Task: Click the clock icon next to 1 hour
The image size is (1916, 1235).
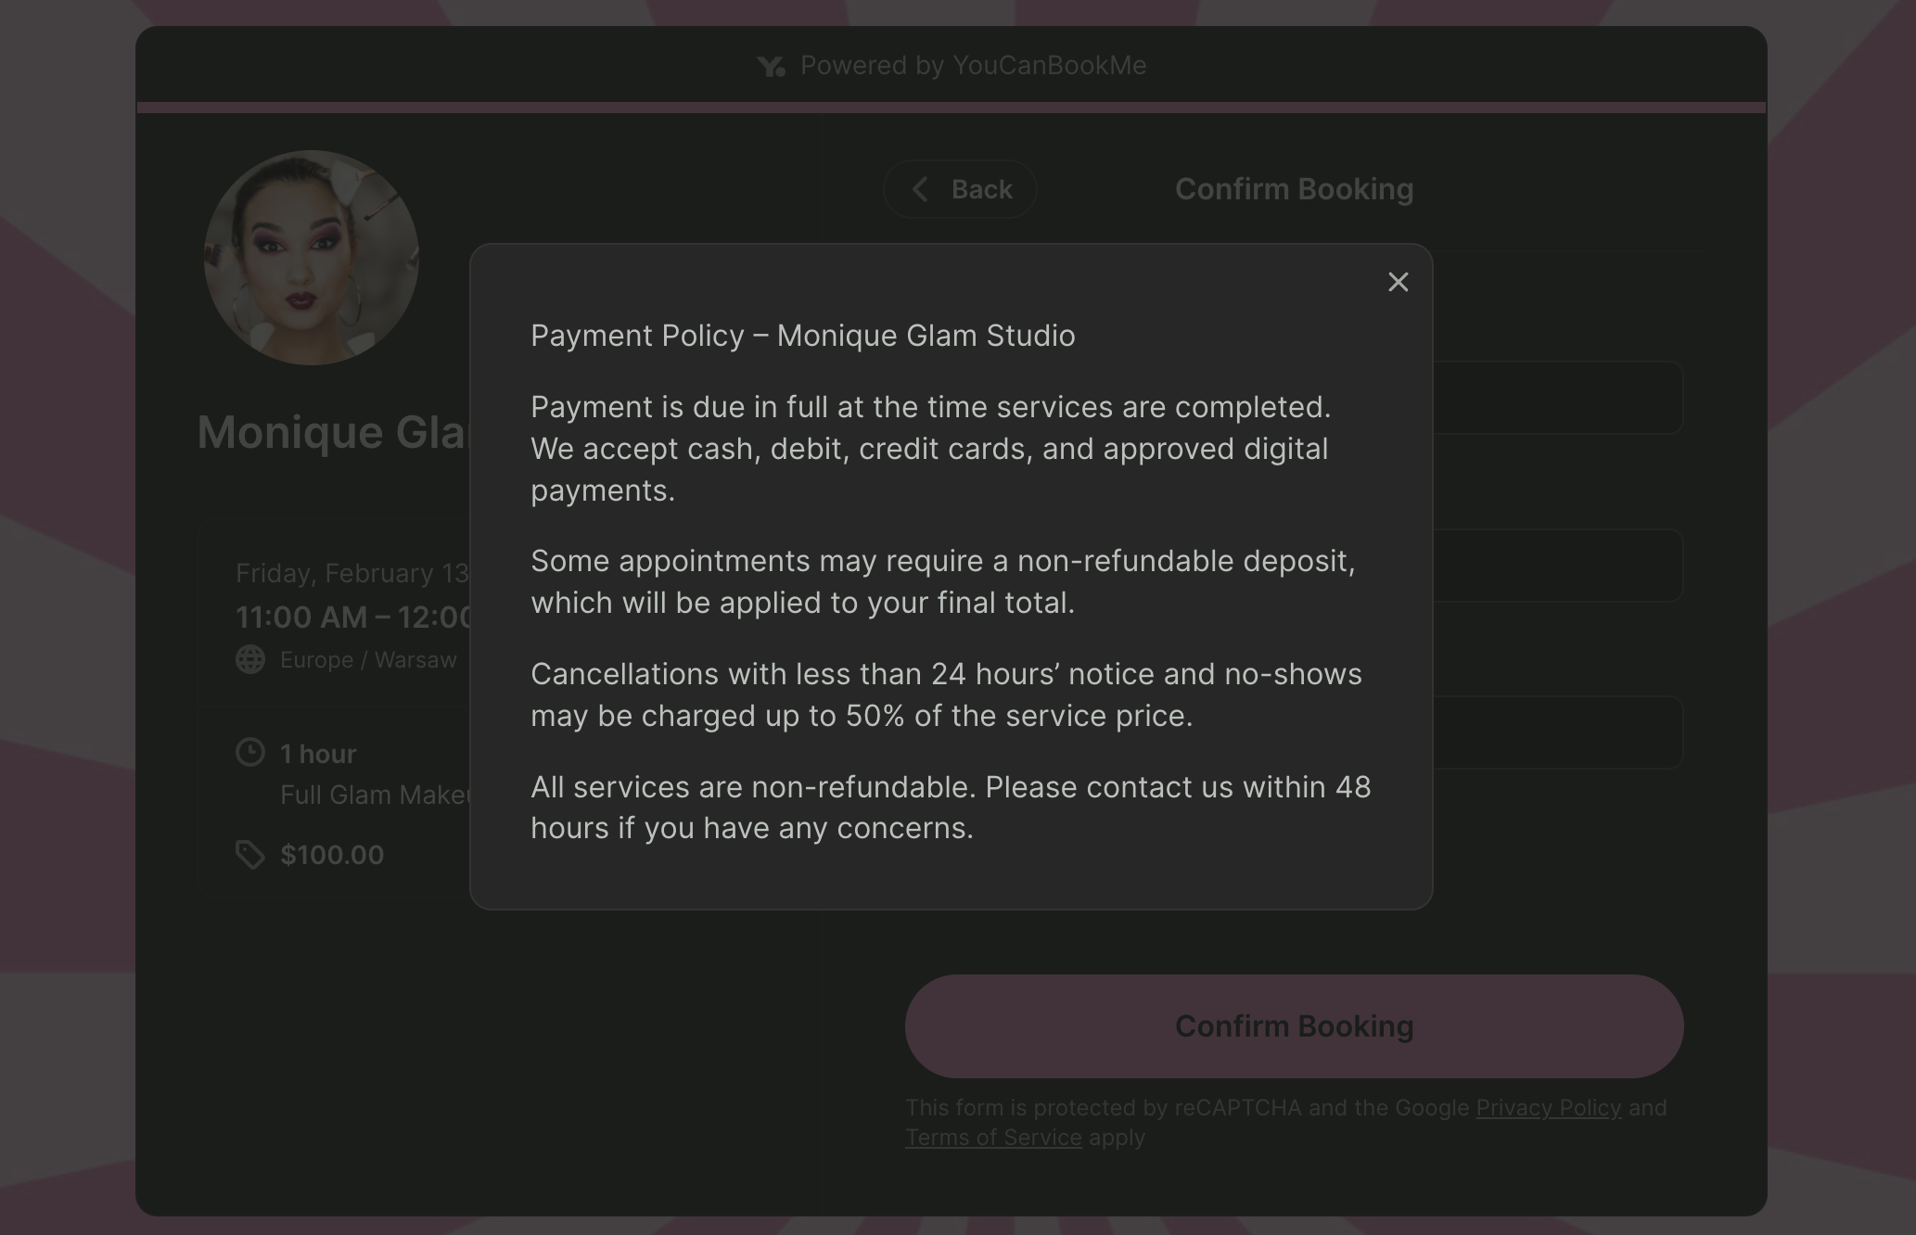Action: click(x=249, y=752)
